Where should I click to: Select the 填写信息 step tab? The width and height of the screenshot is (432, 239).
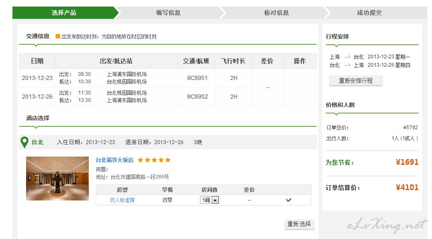tap(168, 13)
